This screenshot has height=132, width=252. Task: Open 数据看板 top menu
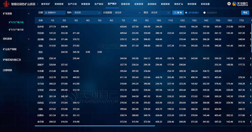[x=165, y=4]
